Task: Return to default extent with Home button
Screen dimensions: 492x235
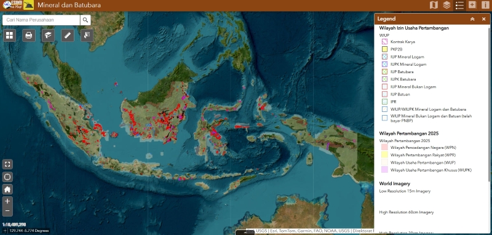Action: click(x=7, y=189)
